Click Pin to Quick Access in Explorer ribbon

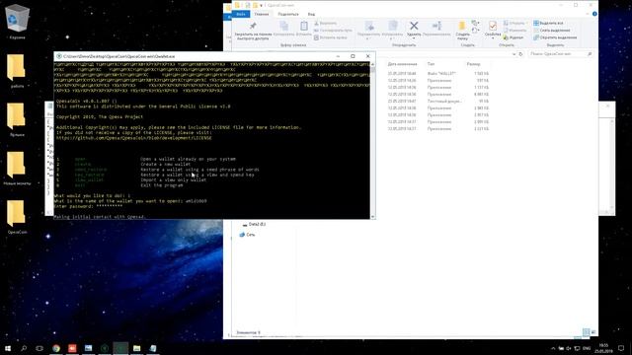coord(253,31)
